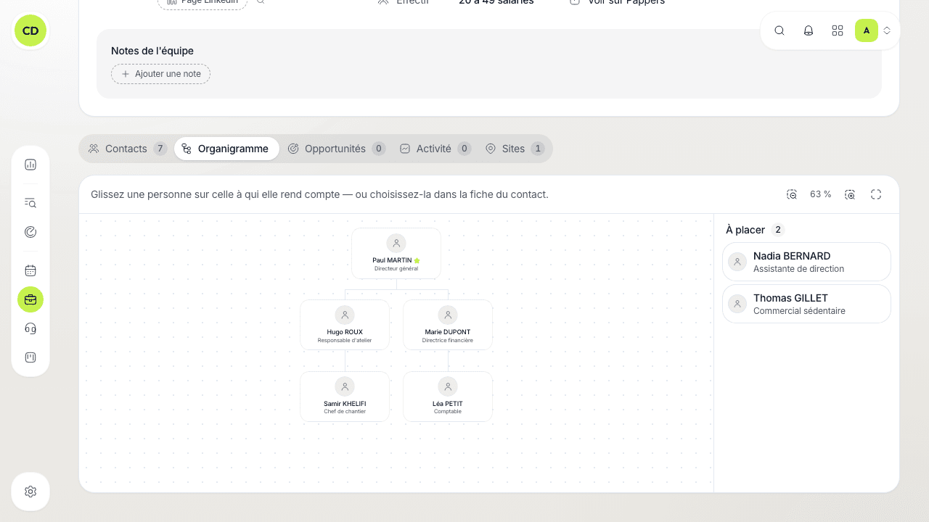929x522 pixels.
Task: Expand the account switcher chevrons
Action: click(x=887, y=30)
